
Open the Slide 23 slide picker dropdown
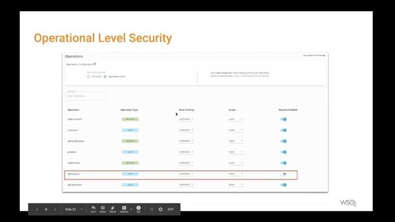(x=74, y=210)
